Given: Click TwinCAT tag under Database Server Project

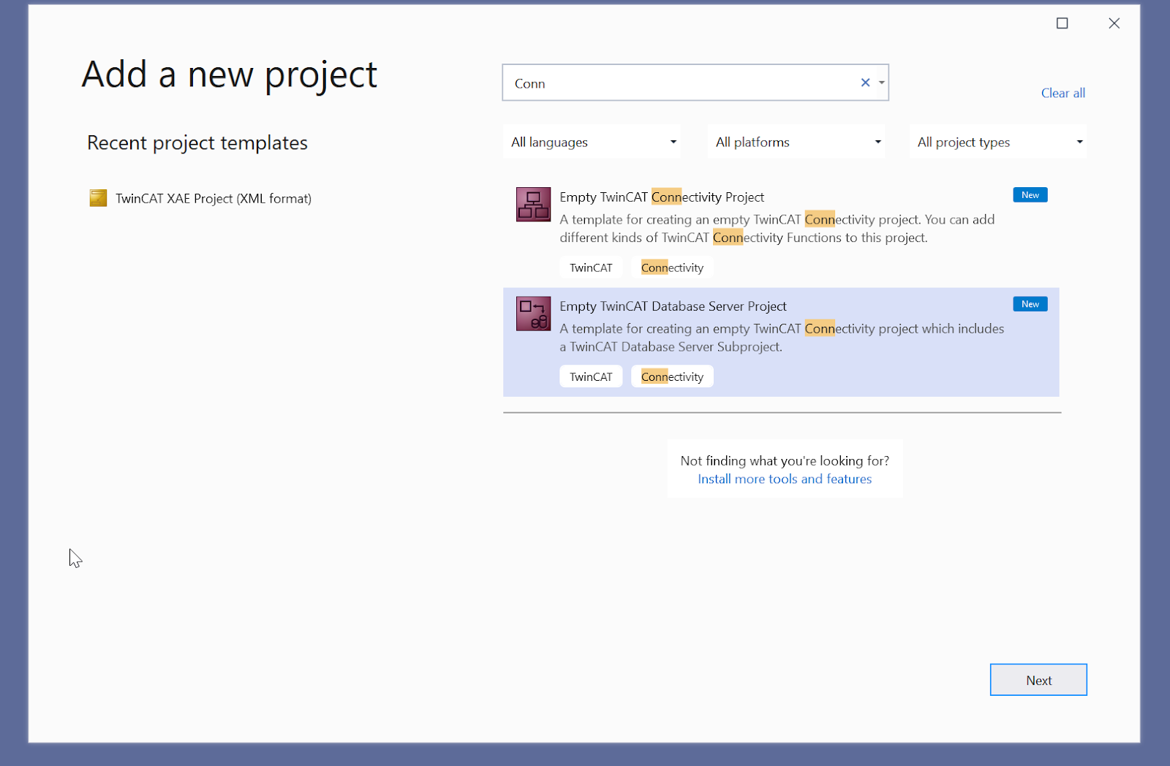Looking at the screenshot, I should (591, 376).
